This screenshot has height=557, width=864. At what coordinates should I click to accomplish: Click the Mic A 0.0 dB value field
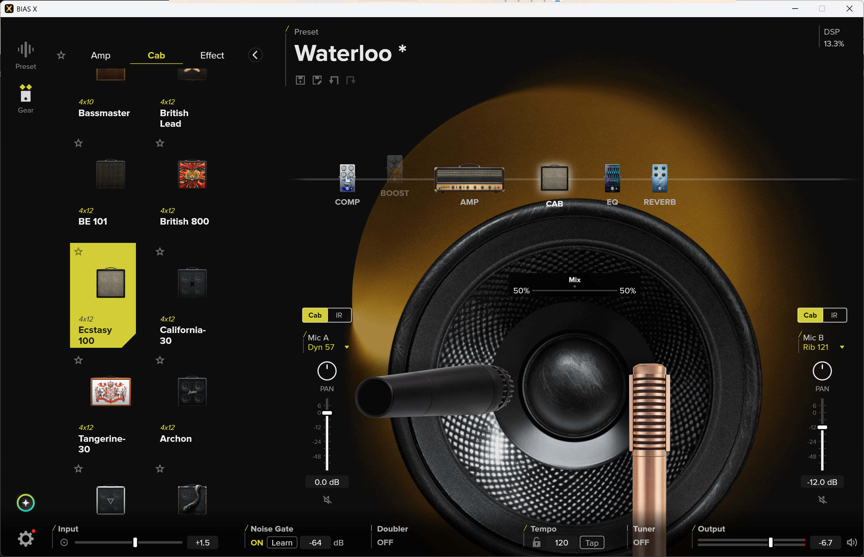(x=327, y=482)
